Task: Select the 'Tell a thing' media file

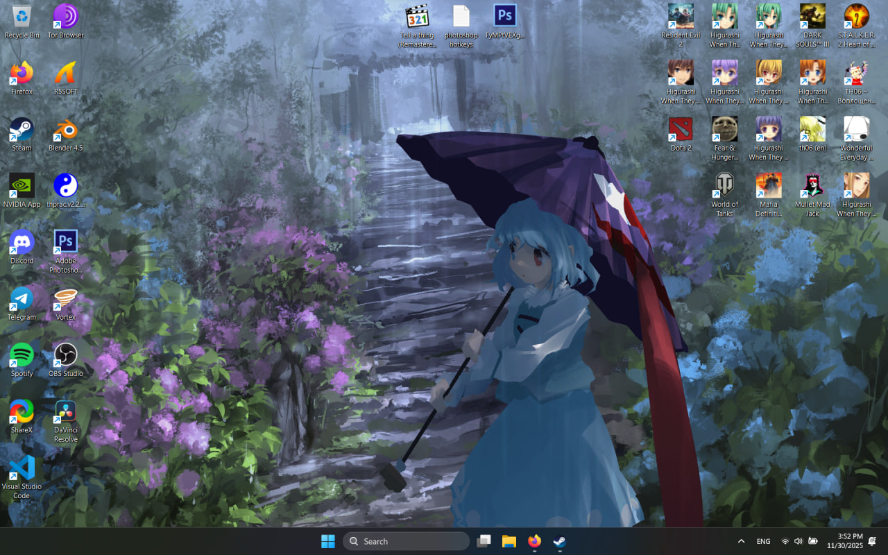Action: click(x=417, y=26)
